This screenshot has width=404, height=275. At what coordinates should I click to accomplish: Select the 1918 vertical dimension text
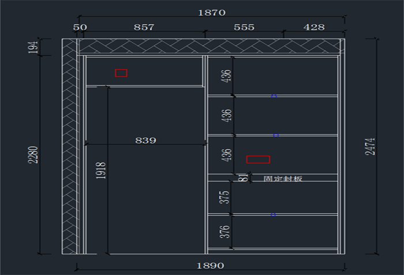tap(101, 171)
